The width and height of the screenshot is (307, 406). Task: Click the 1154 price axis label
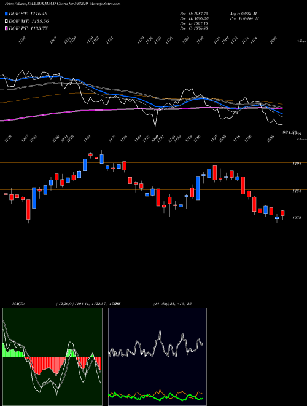297,191
